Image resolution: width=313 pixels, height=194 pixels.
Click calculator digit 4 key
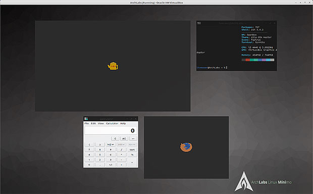tap(89, 155)
